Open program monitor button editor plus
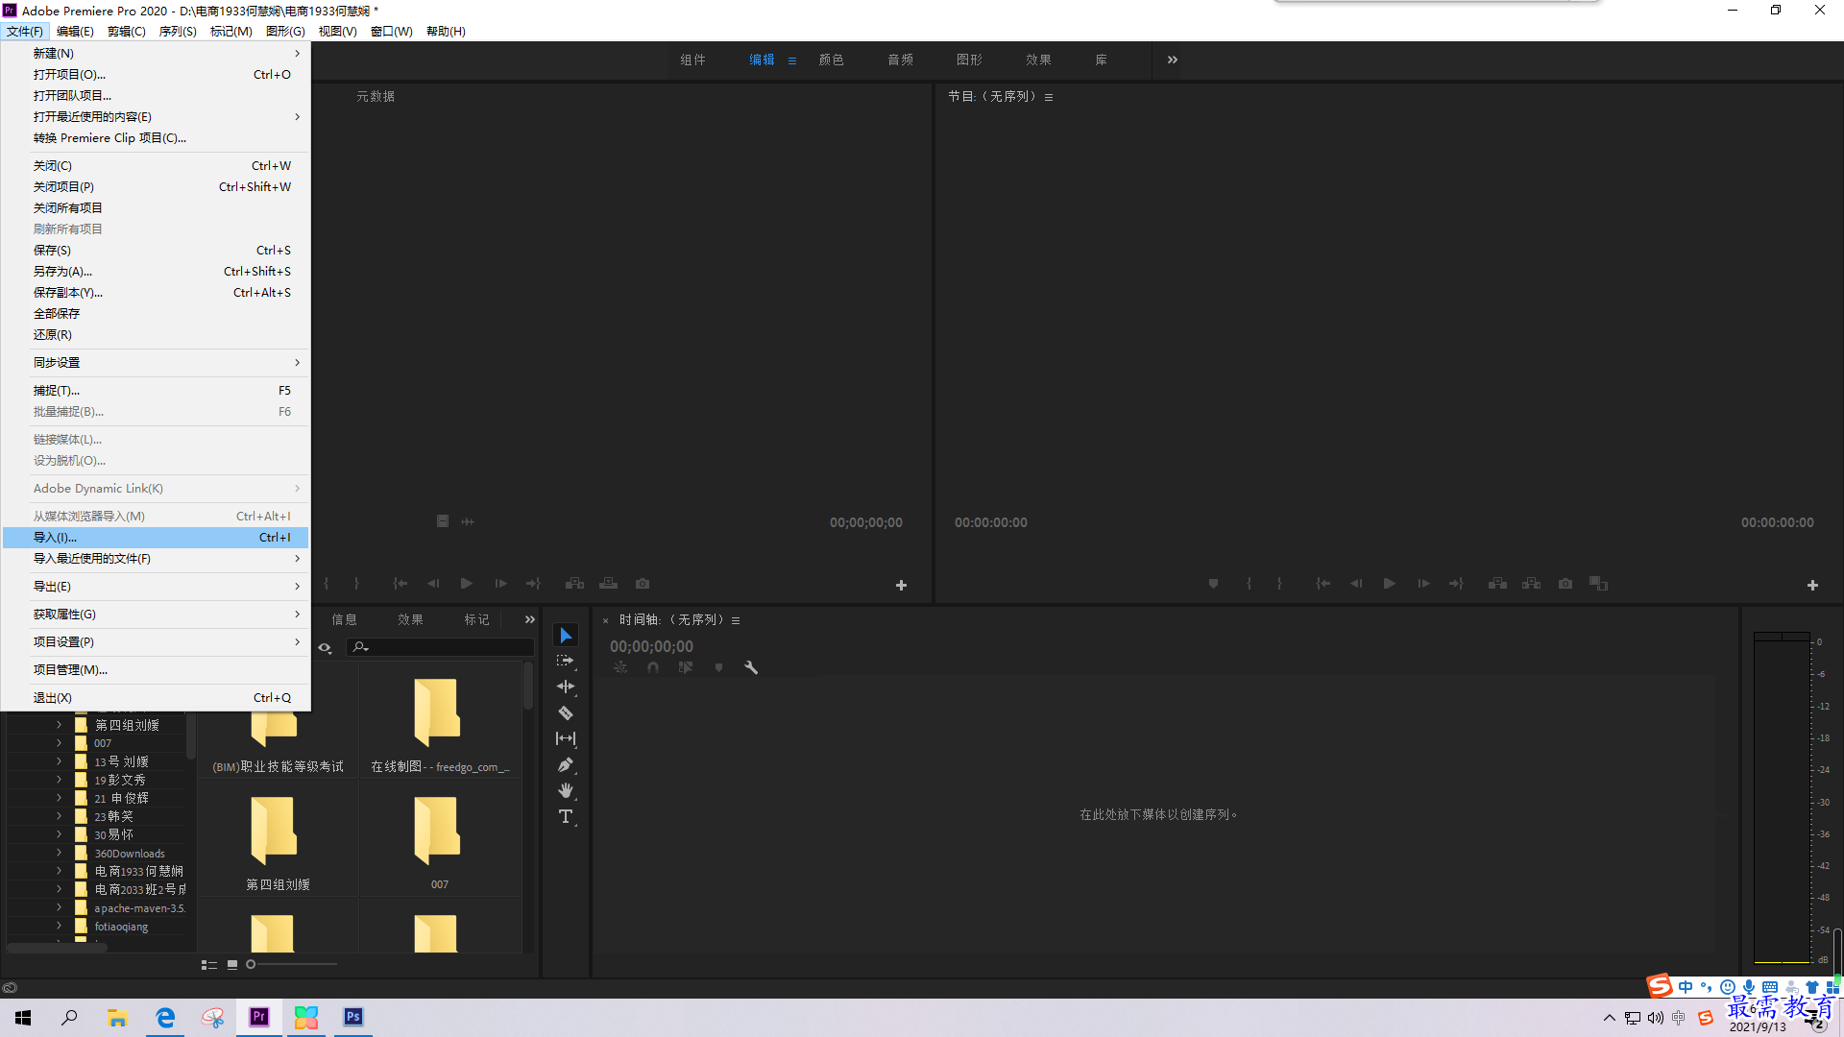Screen dimensions: 1844x1037 pyautogui.click(x=1812, y=585)
